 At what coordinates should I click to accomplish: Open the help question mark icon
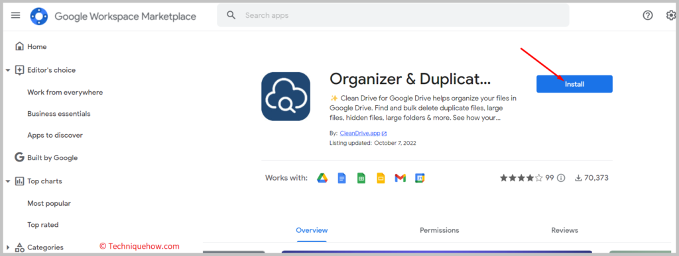pos(647,15)
